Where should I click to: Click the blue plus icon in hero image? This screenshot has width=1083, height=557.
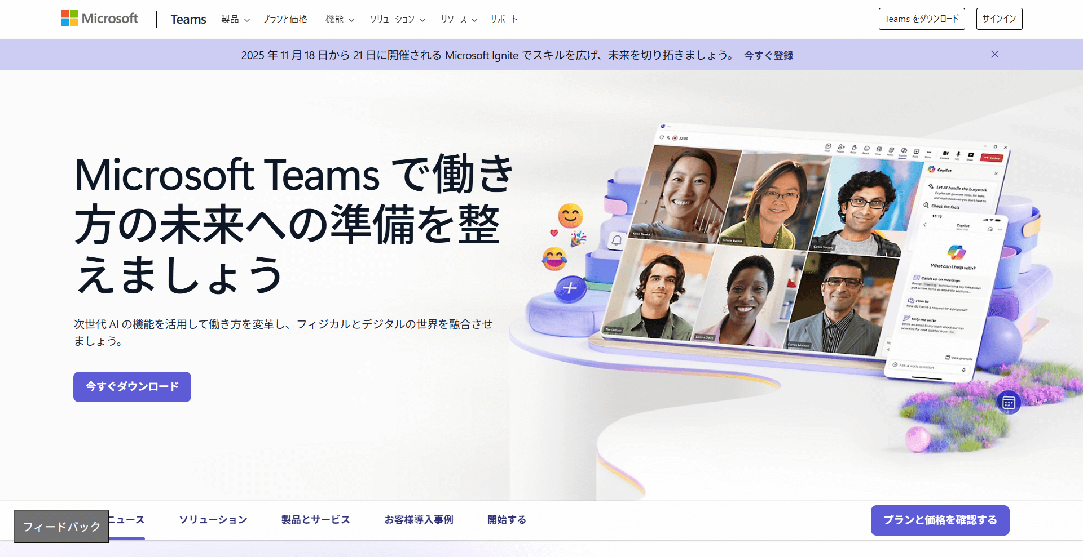point(570,288)
